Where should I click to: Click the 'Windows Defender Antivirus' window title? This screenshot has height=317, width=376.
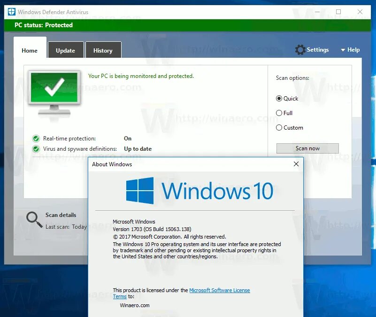pyautogui.click(x=53, y=12)
